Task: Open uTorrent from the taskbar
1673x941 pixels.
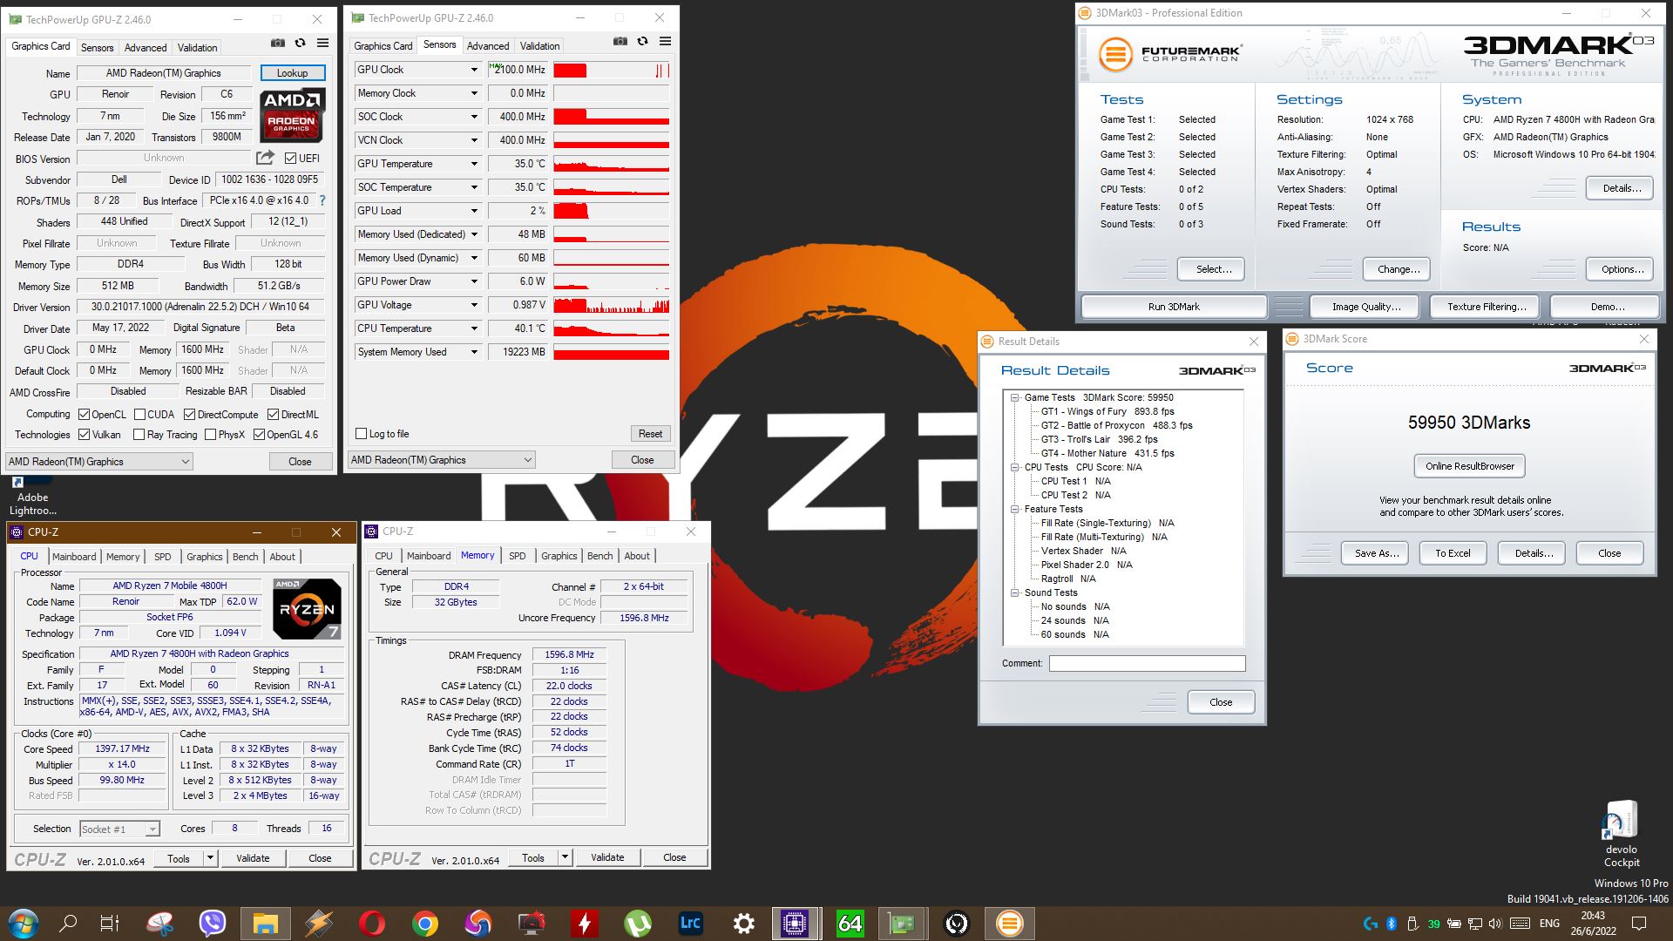Action: click(x=638, y=924)
